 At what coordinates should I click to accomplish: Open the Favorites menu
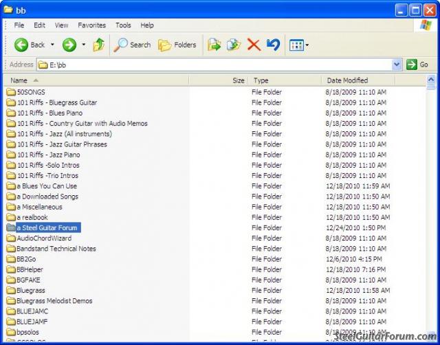click(x=91, y=25)
